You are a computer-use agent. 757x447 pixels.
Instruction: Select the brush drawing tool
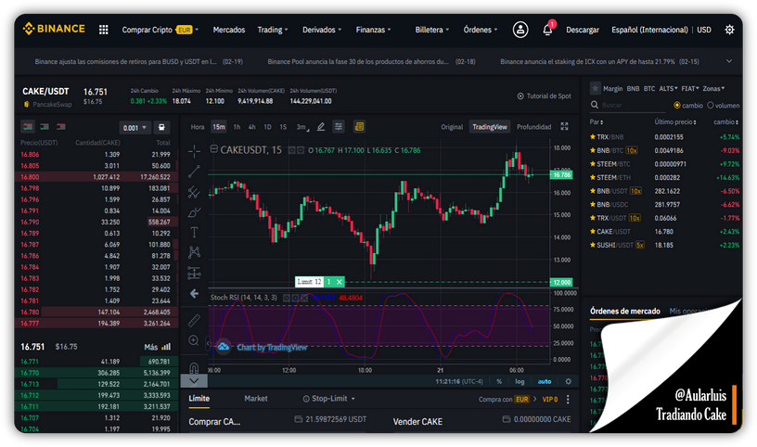[x=194, y=212]
